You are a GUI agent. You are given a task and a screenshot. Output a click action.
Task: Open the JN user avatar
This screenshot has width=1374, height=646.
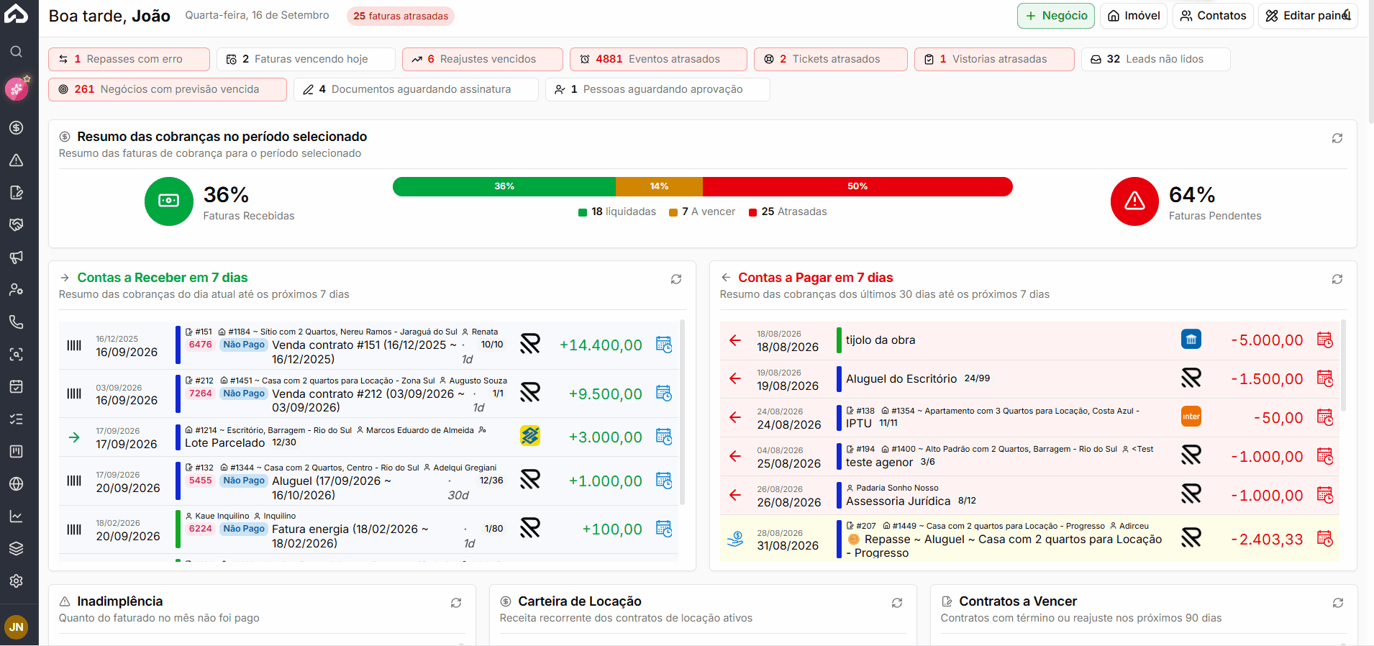point(16,627)
